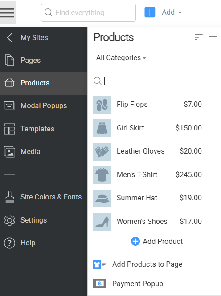Screen dimensions: 221x296
Task: Click the Pages sidebar icon
Action: pyautogui.click(x=9, y=60)
